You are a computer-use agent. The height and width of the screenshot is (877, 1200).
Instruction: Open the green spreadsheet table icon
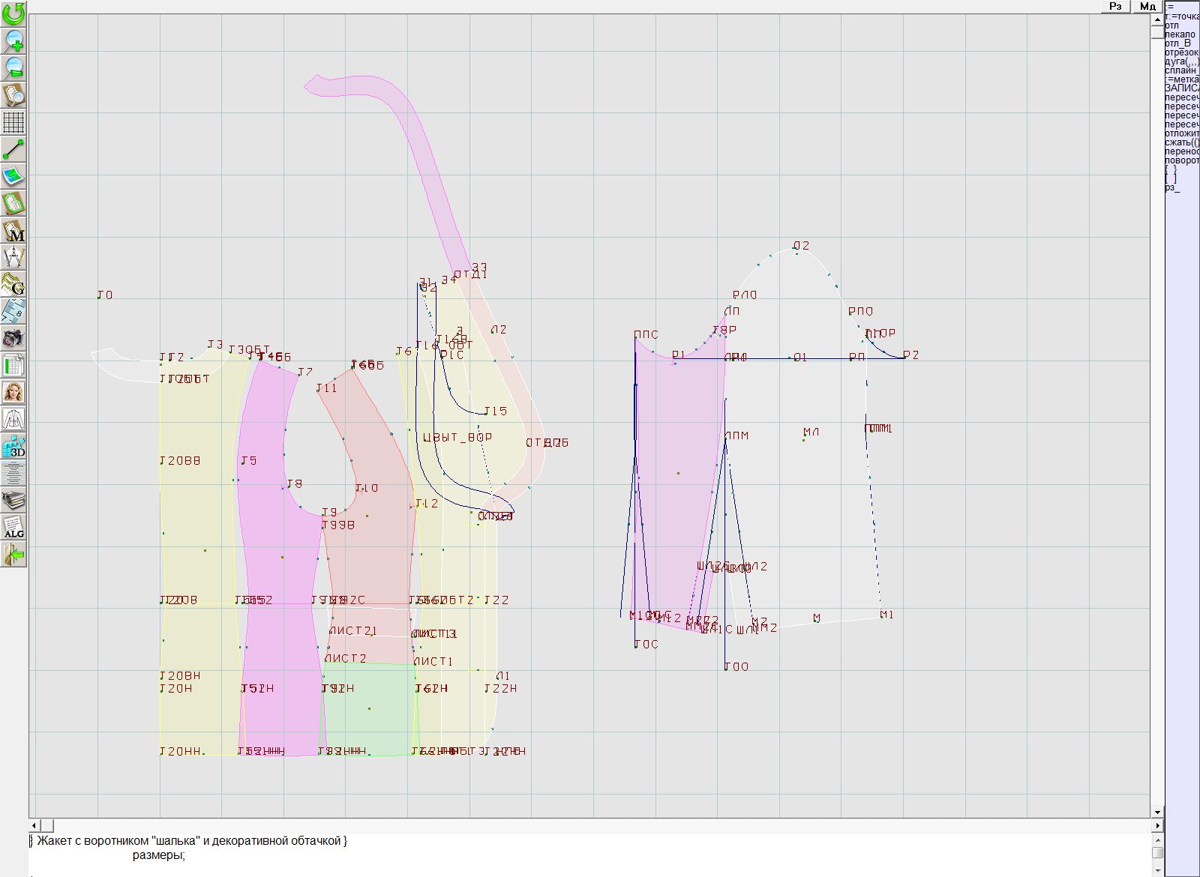(x=13, y=365)
